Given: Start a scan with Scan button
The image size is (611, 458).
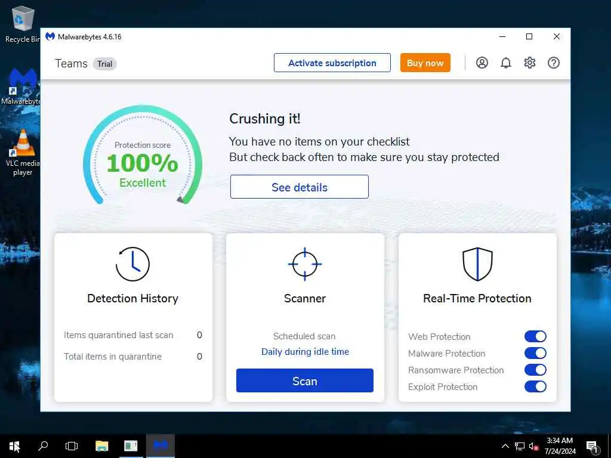Looking at the screenshot, I should [x=305, y=380].
